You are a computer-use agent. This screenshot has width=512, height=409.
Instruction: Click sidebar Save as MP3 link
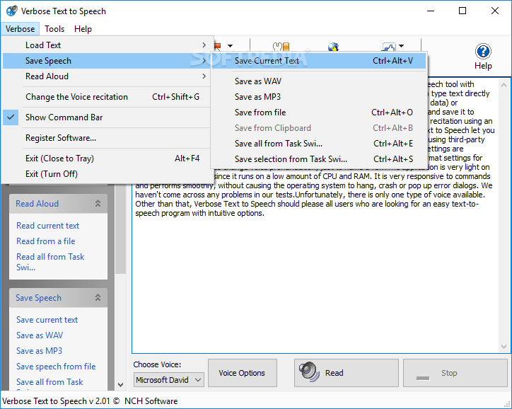[39, 351]
